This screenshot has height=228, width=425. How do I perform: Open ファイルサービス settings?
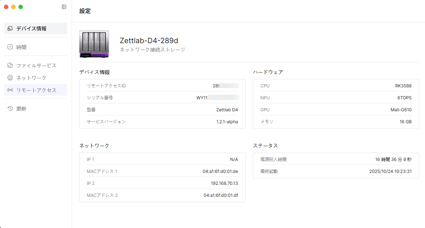click(36, 66)
